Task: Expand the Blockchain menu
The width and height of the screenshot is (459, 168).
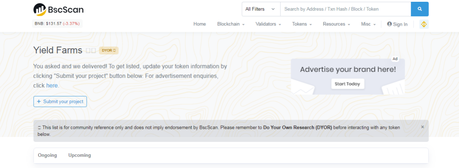Action: click(231, 24)
